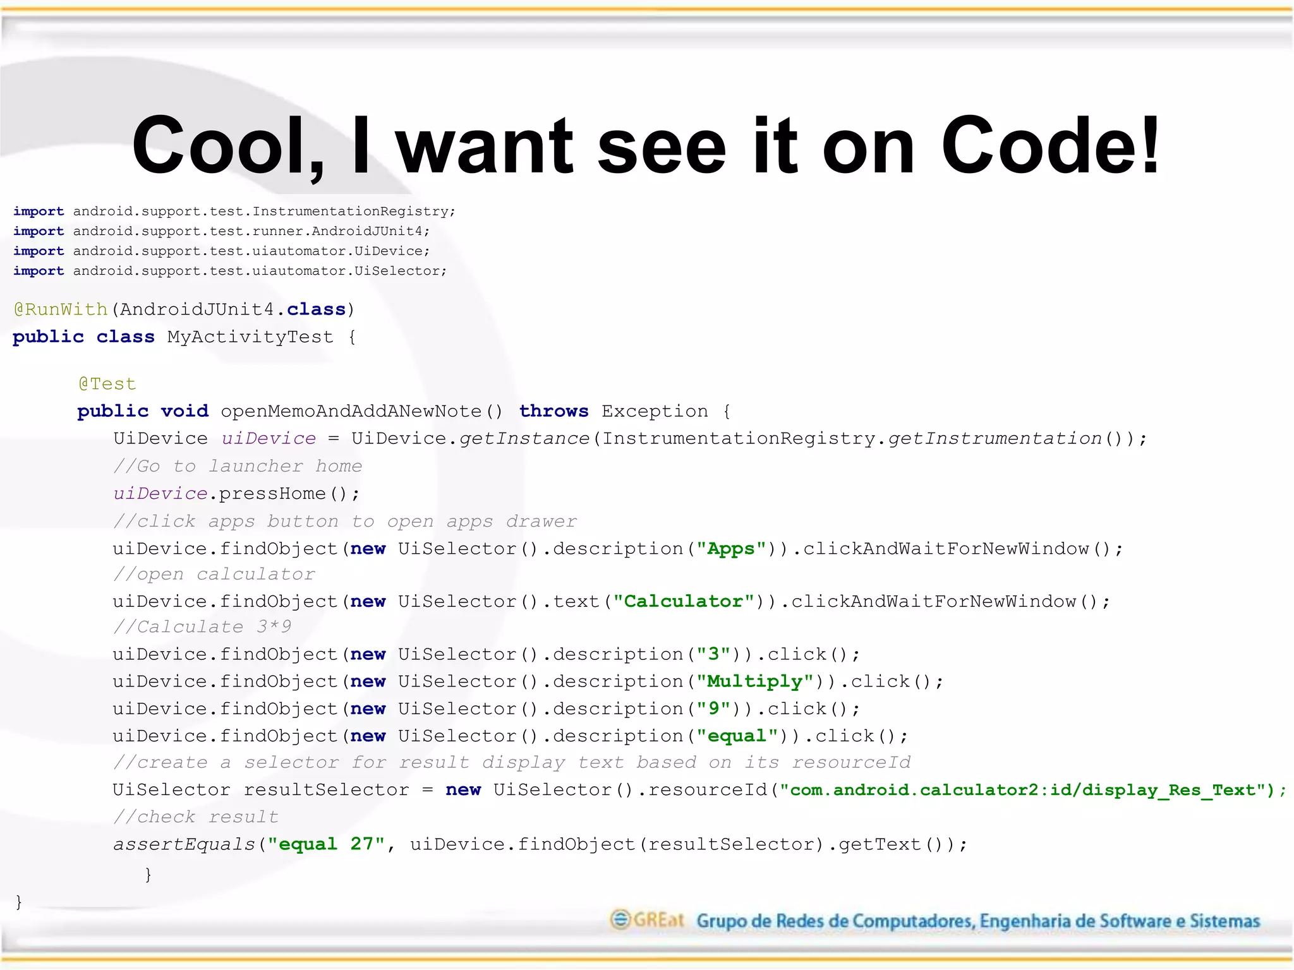Click the openMemoAndAddANewNote method signature
This screenshot has width=1294, height=970.
click(404, 412)
